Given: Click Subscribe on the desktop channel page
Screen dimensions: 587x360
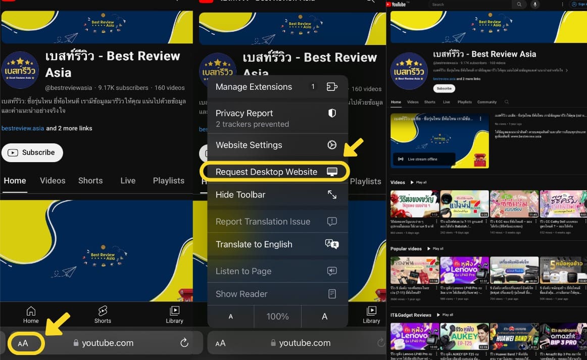Looking at the screenshot, I should [444, 89].
